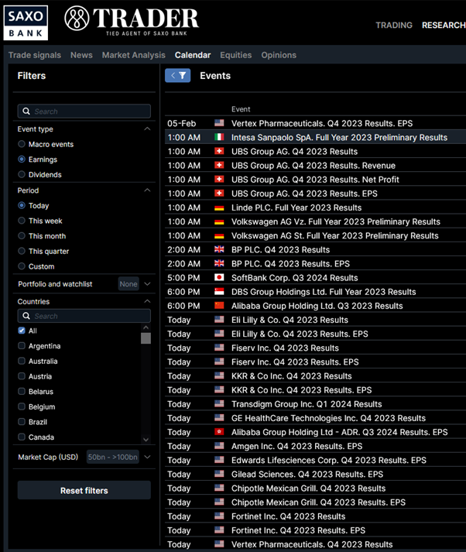466x552 pixels.
Task: Check the Argentina country checkbox
Action: 22,346
